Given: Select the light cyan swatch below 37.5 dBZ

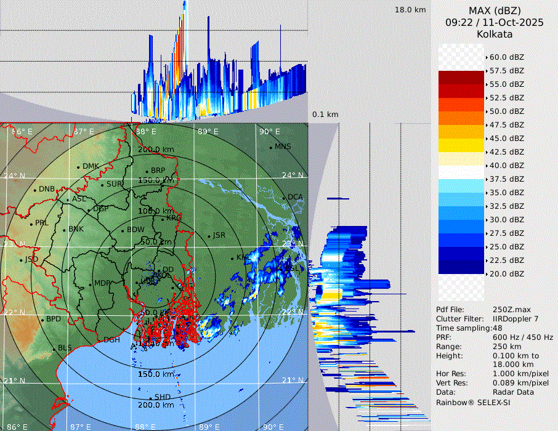Looking at the screenshot, I should pyautogui.click(x=461, y=186).
